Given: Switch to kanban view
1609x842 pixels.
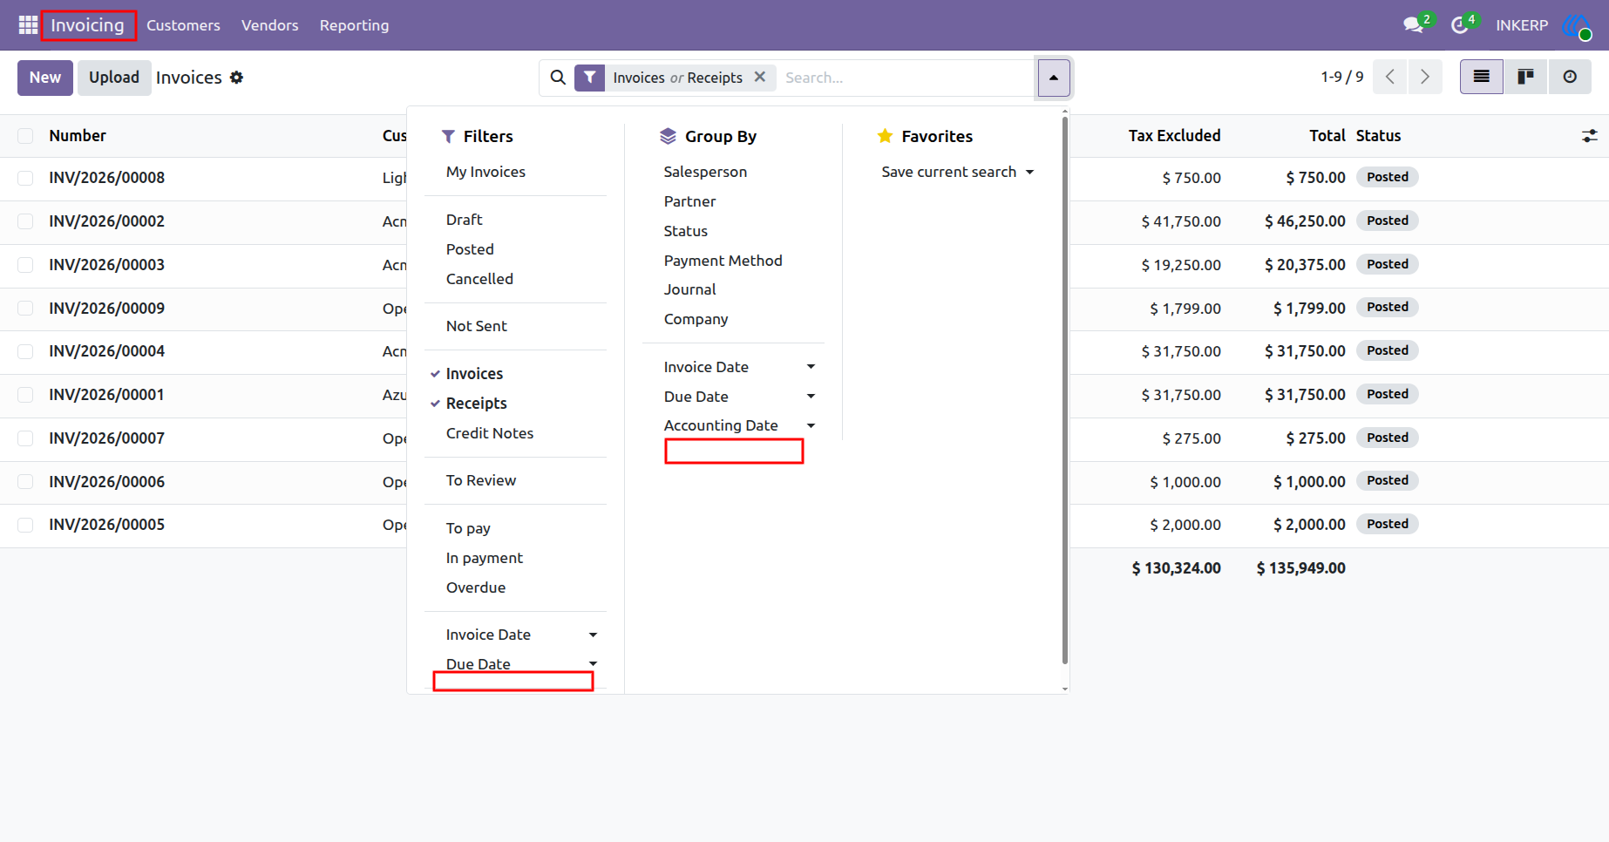Looking at the screenshot, I should pyautogui.click(x=1525, y=77).
